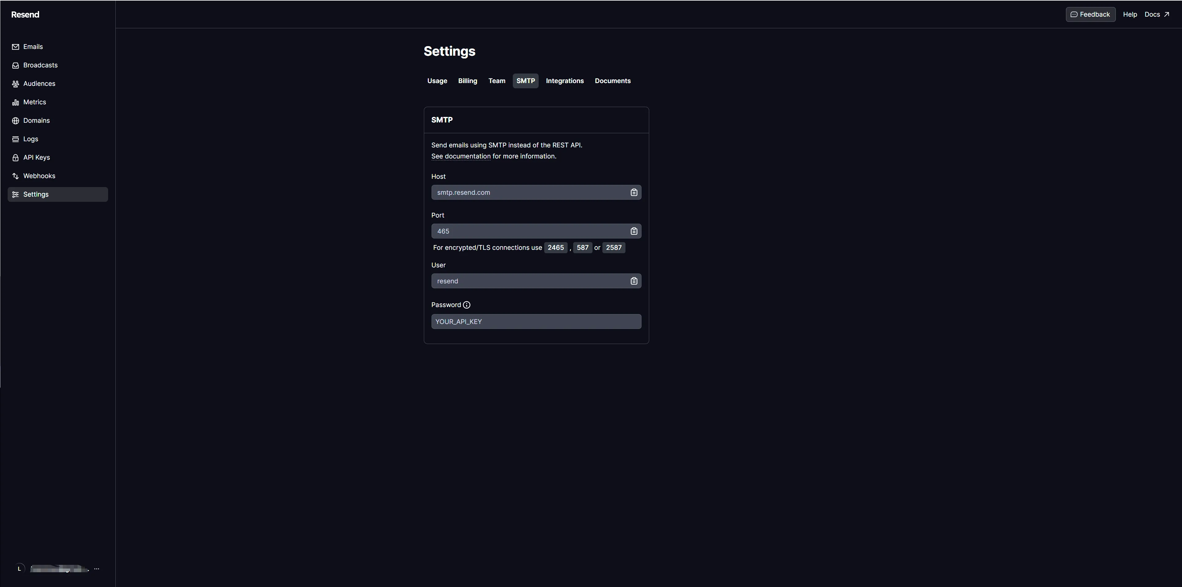This screenshot has height=587, width=1182.
Task: Go to Broadcasts in the sidebar
Action: (x=58, y=65)
